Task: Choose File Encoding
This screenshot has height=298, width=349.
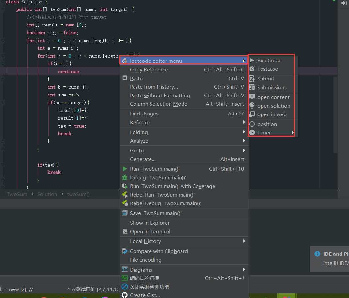Action: click(x=184, y=260)
